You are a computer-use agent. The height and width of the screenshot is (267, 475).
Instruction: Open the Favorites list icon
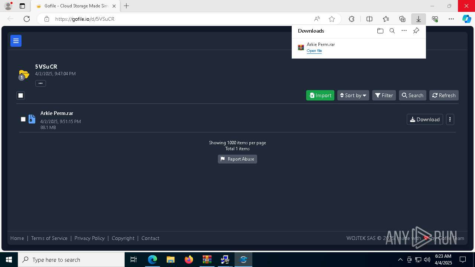click(386, 19)
